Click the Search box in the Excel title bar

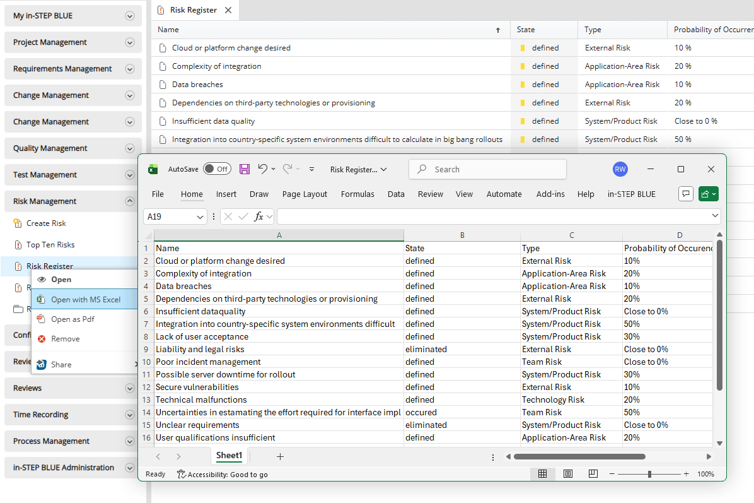click(487, 169)
